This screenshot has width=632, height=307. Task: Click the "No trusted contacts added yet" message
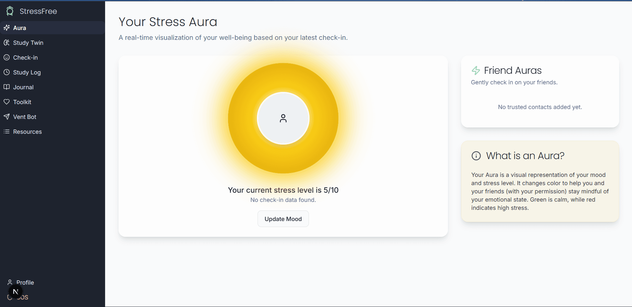click(x=540, y=107)
